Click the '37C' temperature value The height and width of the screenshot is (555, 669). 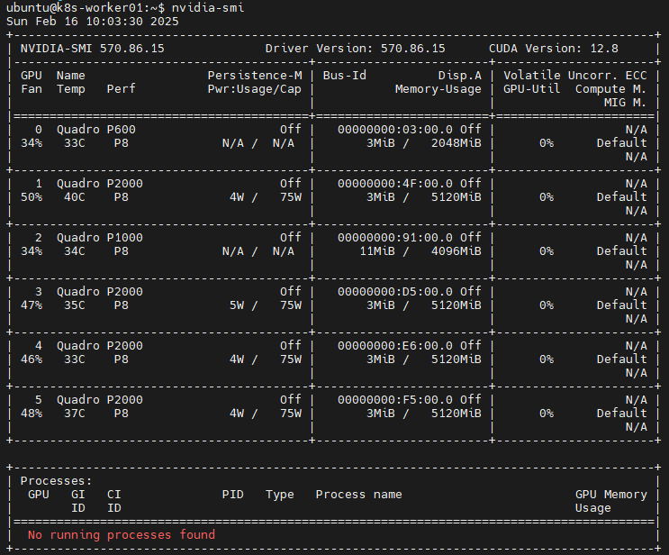click(x=74, y=414)
